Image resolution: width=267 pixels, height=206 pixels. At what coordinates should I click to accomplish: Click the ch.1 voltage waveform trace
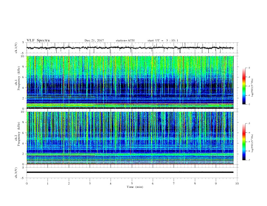pos(130,48)
